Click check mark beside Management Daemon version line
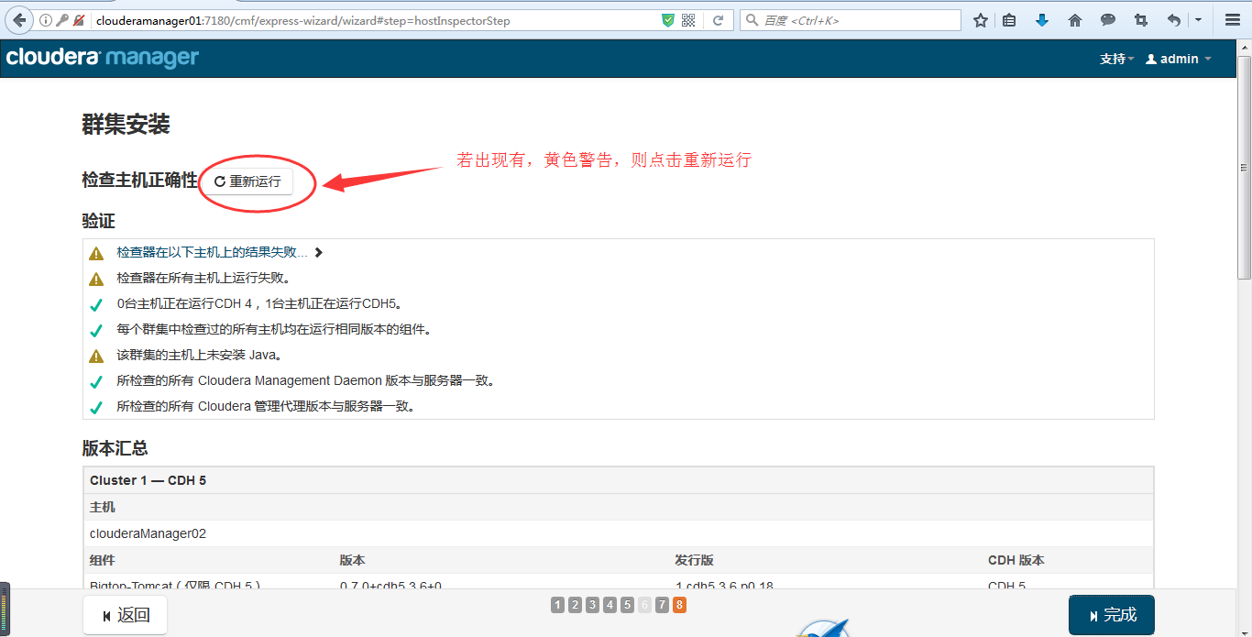Screen dimensions: 1252x637 coord(96,381)
